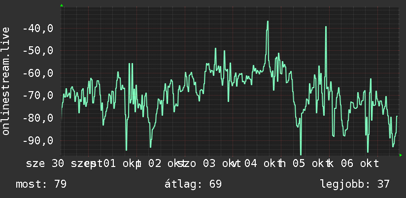
Task: Click the -80,0 y-axis label
Action: pyautogui.click(x=38, y=118)
